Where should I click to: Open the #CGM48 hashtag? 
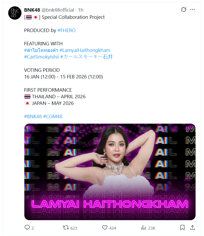52,117
